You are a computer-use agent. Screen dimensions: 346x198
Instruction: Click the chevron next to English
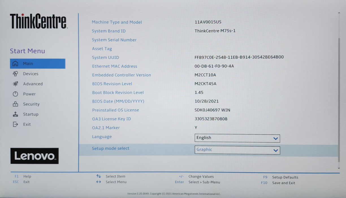275,138
